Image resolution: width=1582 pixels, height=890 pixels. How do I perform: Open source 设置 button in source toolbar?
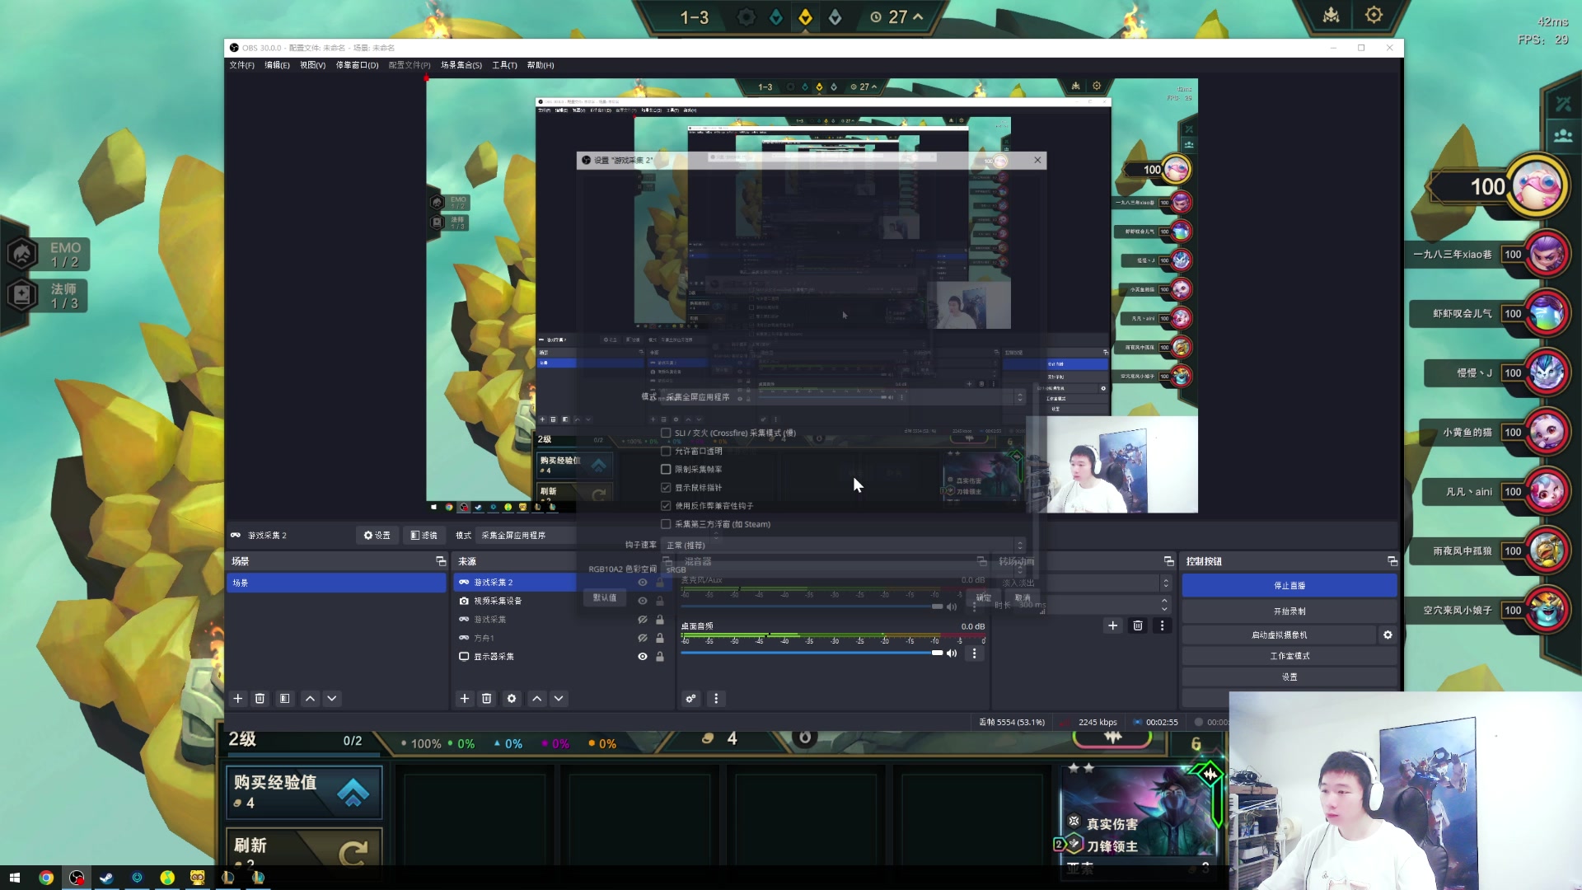coord(377,536)
